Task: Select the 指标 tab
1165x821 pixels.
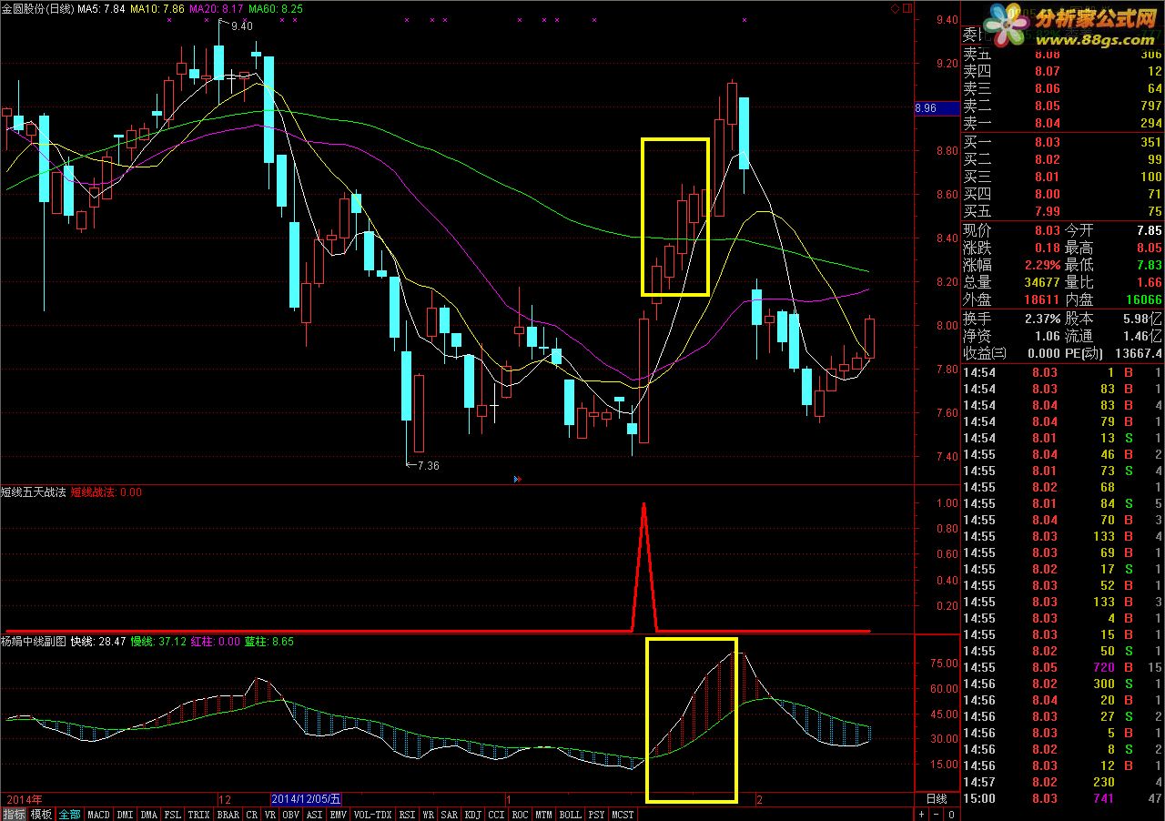Action: (x=14, y=815)
